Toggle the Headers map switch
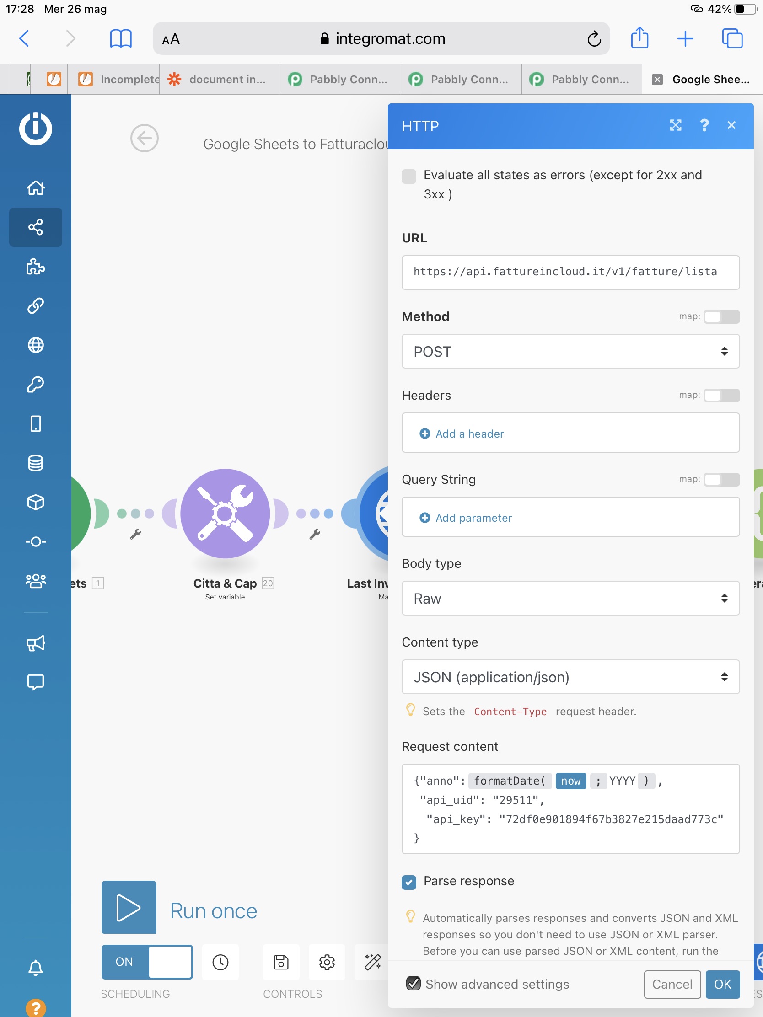 pos(722,396)
